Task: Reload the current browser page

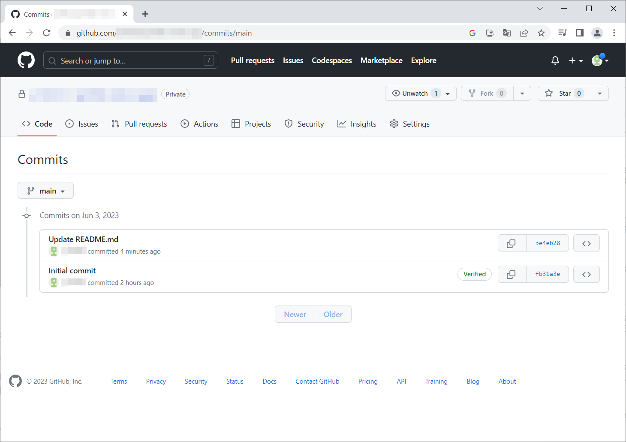Action: 47,33
